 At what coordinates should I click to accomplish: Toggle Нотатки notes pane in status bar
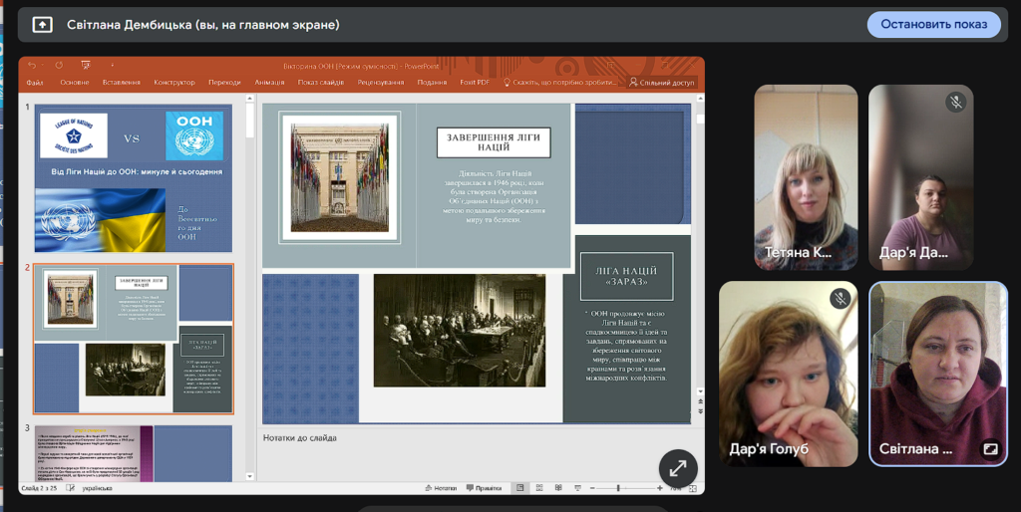pos(440,488)
